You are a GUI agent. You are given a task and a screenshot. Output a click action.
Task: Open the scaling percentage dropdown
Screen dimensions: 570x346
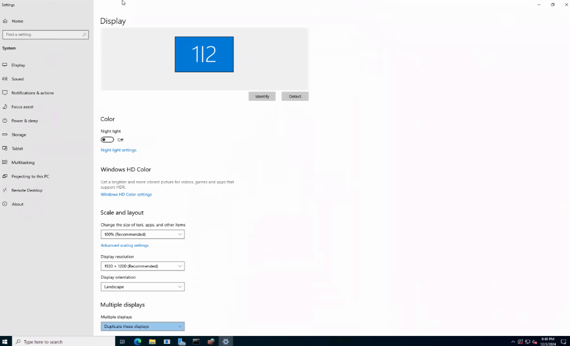click(x=142, y=234)
